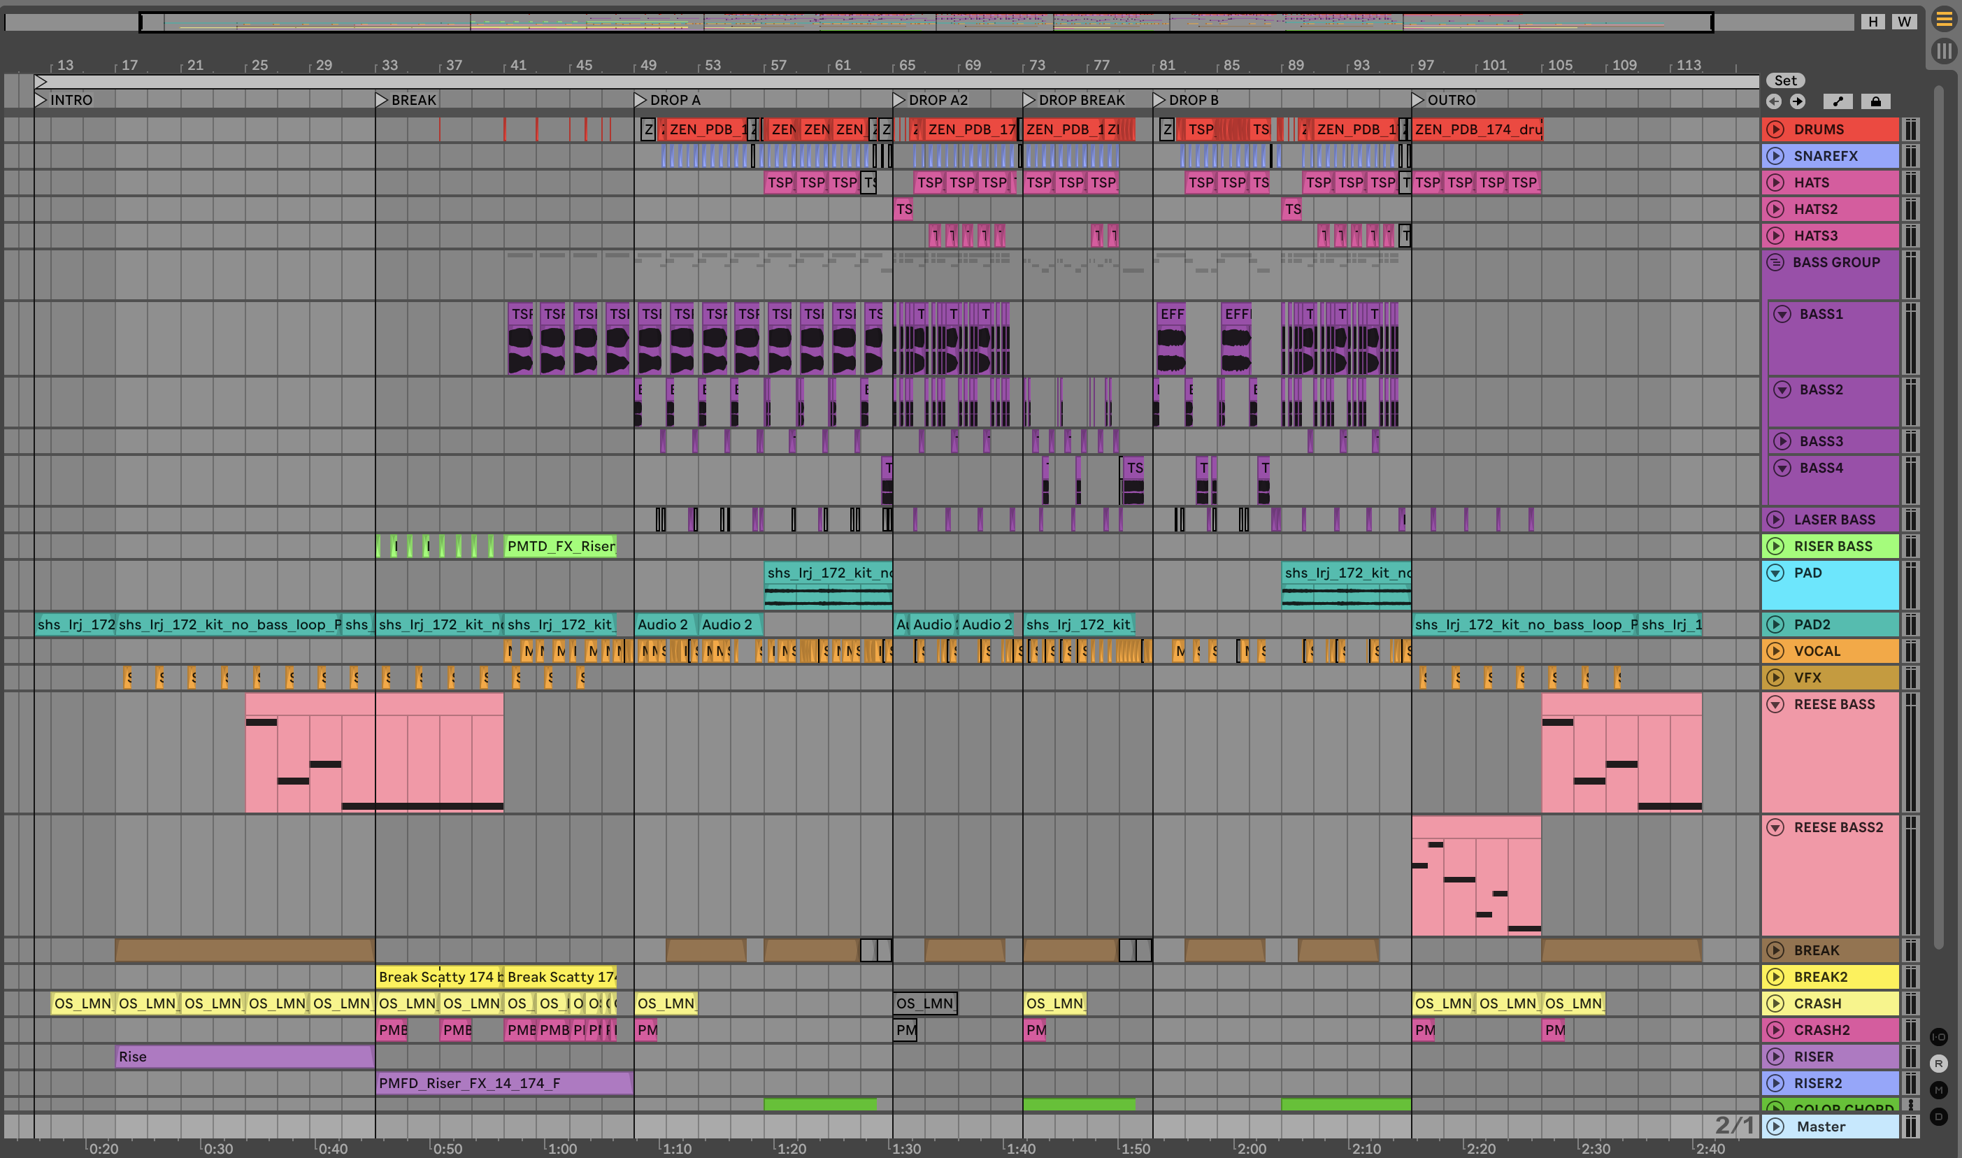1962x1158 pixels.
Task: Switch to Session view selector icon
Action: click(1943, 52)
